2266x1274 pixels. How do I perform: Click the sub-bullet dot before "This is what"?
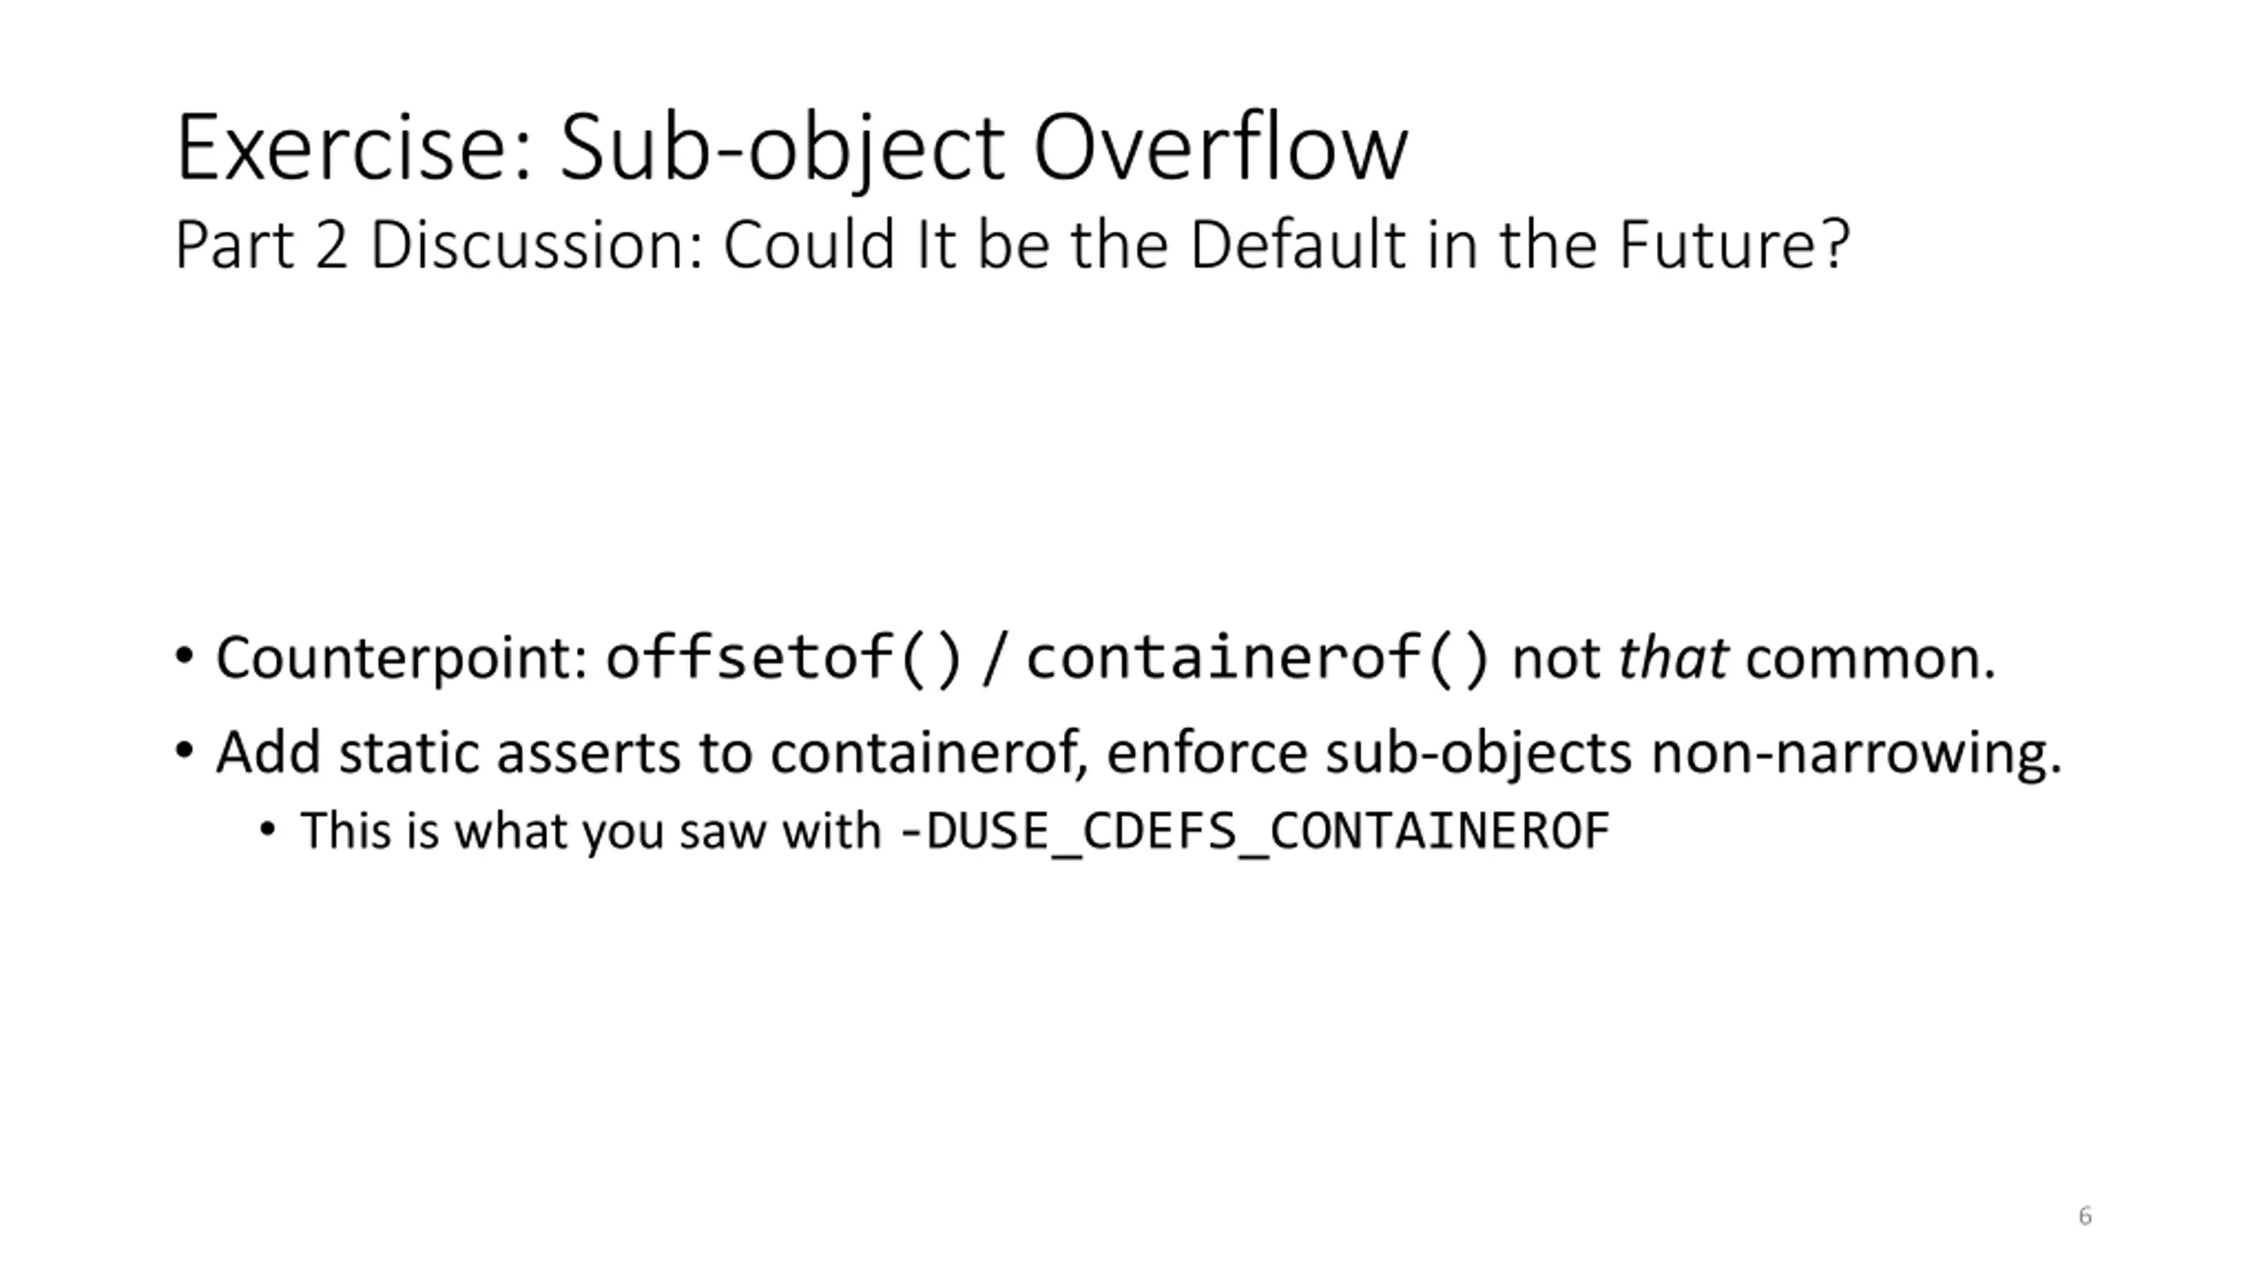(x=268, y=831)
